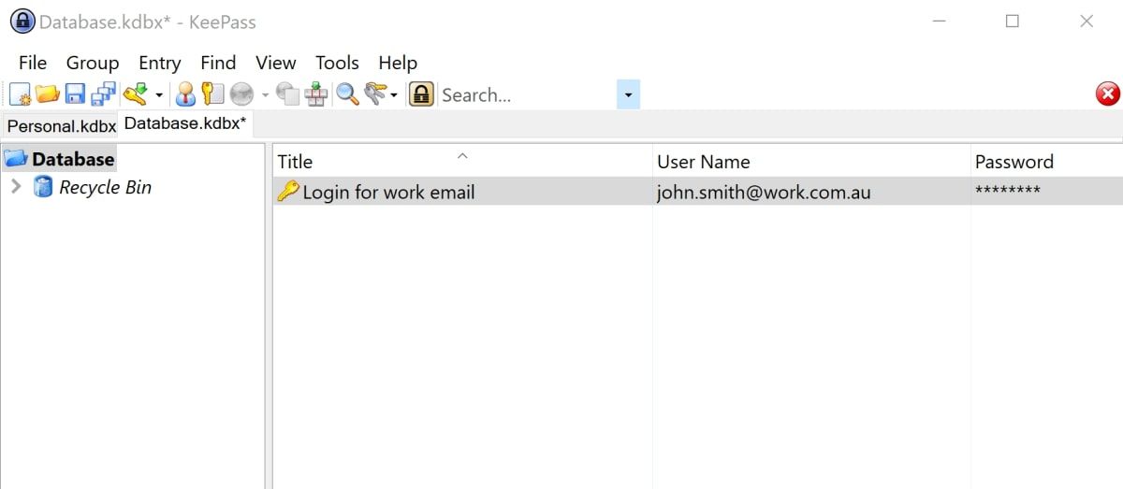
Task: Open the Entry menu
Action: [160, 63]
